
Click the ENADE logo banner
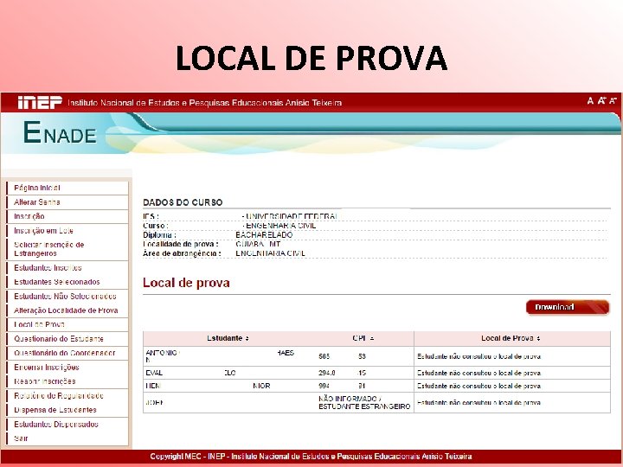(60, 132)
